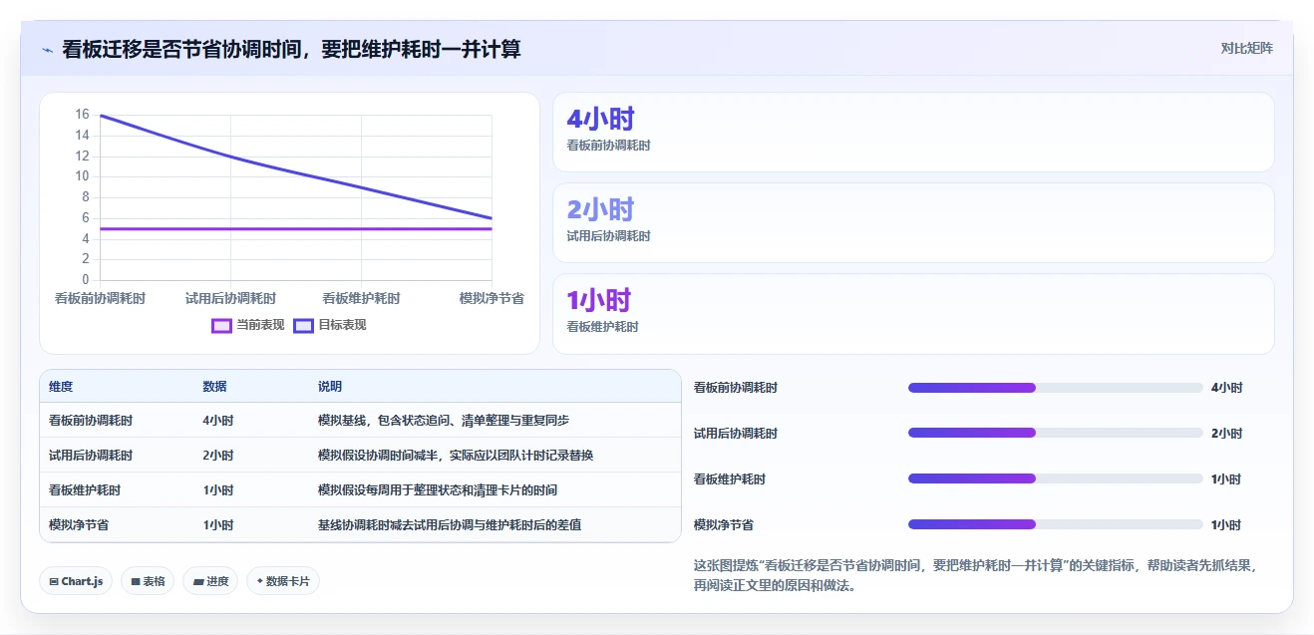Click 看板维护耗时 label on chart x-axis
The image size is (1314, 635).
tap(361, 299)
